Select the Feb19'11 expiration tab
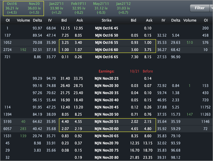 click(x=79, y=8)
